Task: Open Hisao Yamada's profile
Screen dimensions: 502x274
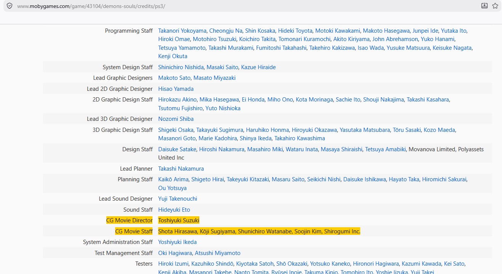Action: pyautogui.click(x=176, y=89)
